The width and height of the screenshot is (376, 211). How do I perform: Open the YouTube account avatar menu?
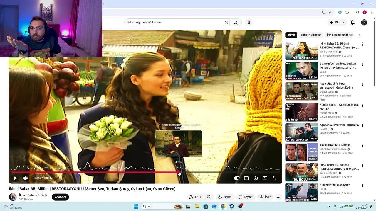point(364,22)
